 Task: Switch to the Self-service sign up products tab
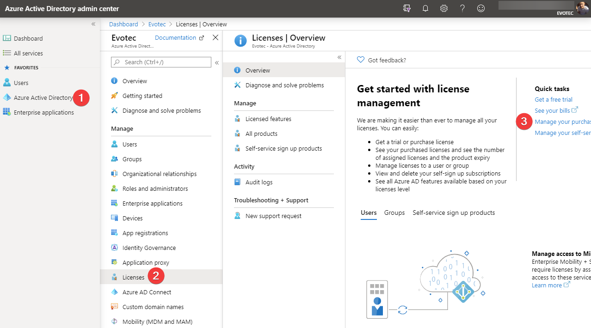click(x=453, y=213)
